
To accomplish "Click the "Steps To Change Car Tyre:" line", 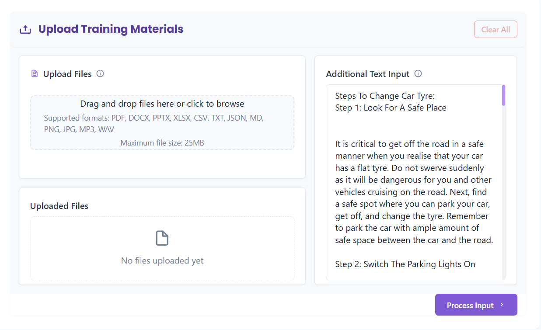I will [x=385, y=96].
